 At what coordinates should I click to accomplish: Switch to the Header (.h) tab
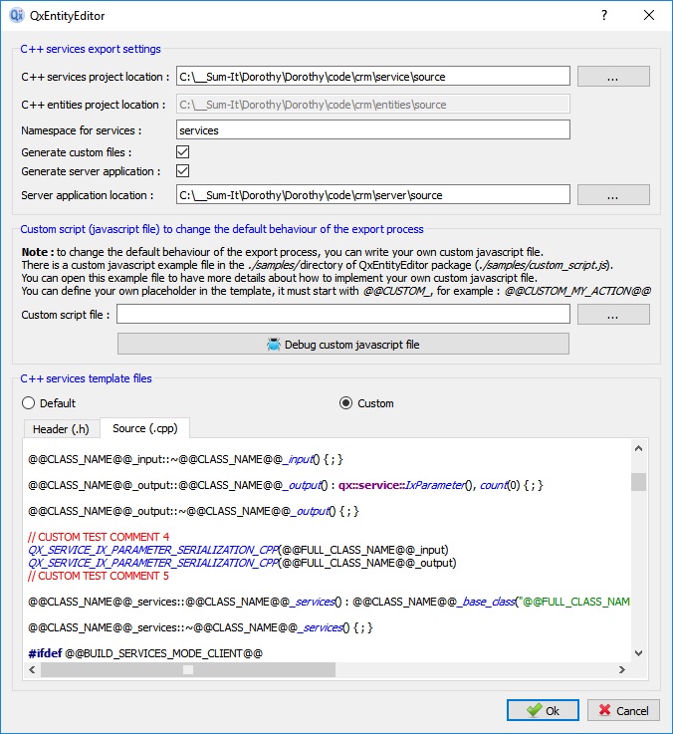(x=61, y=429)
